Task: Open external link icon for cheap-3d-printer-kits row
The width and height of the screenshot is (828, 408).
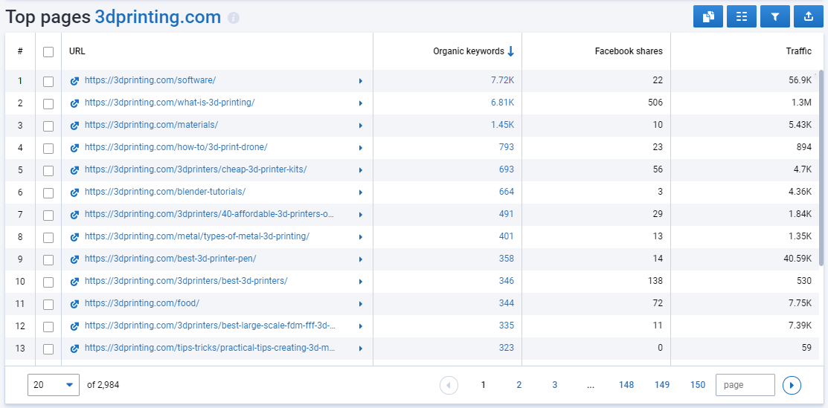Action: [x=74, y=170]
